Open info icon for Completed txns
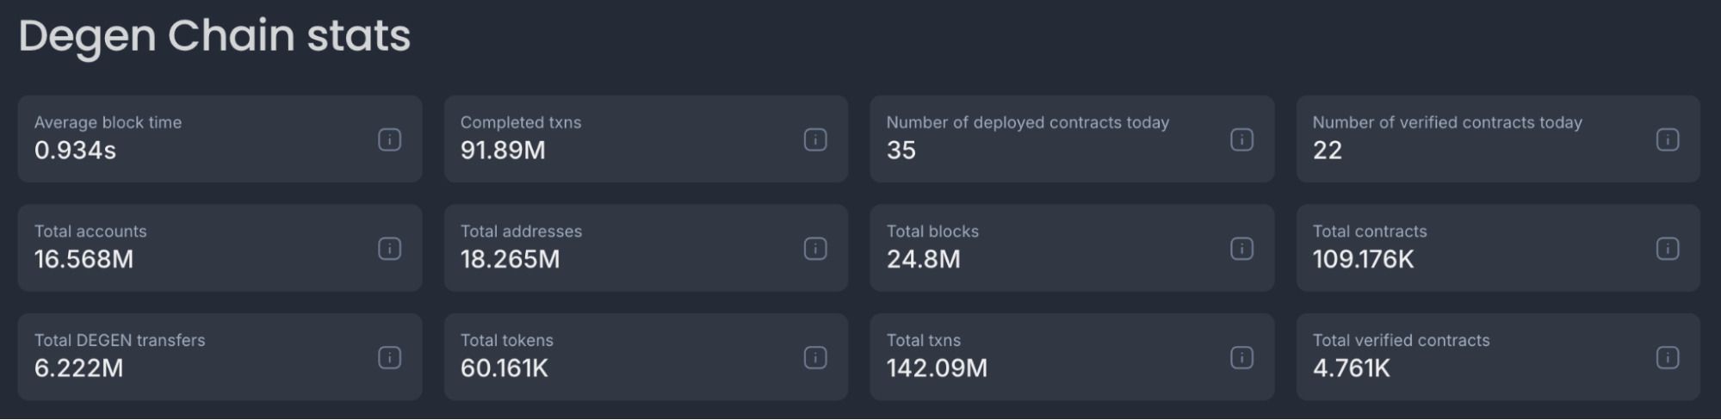 815,139
